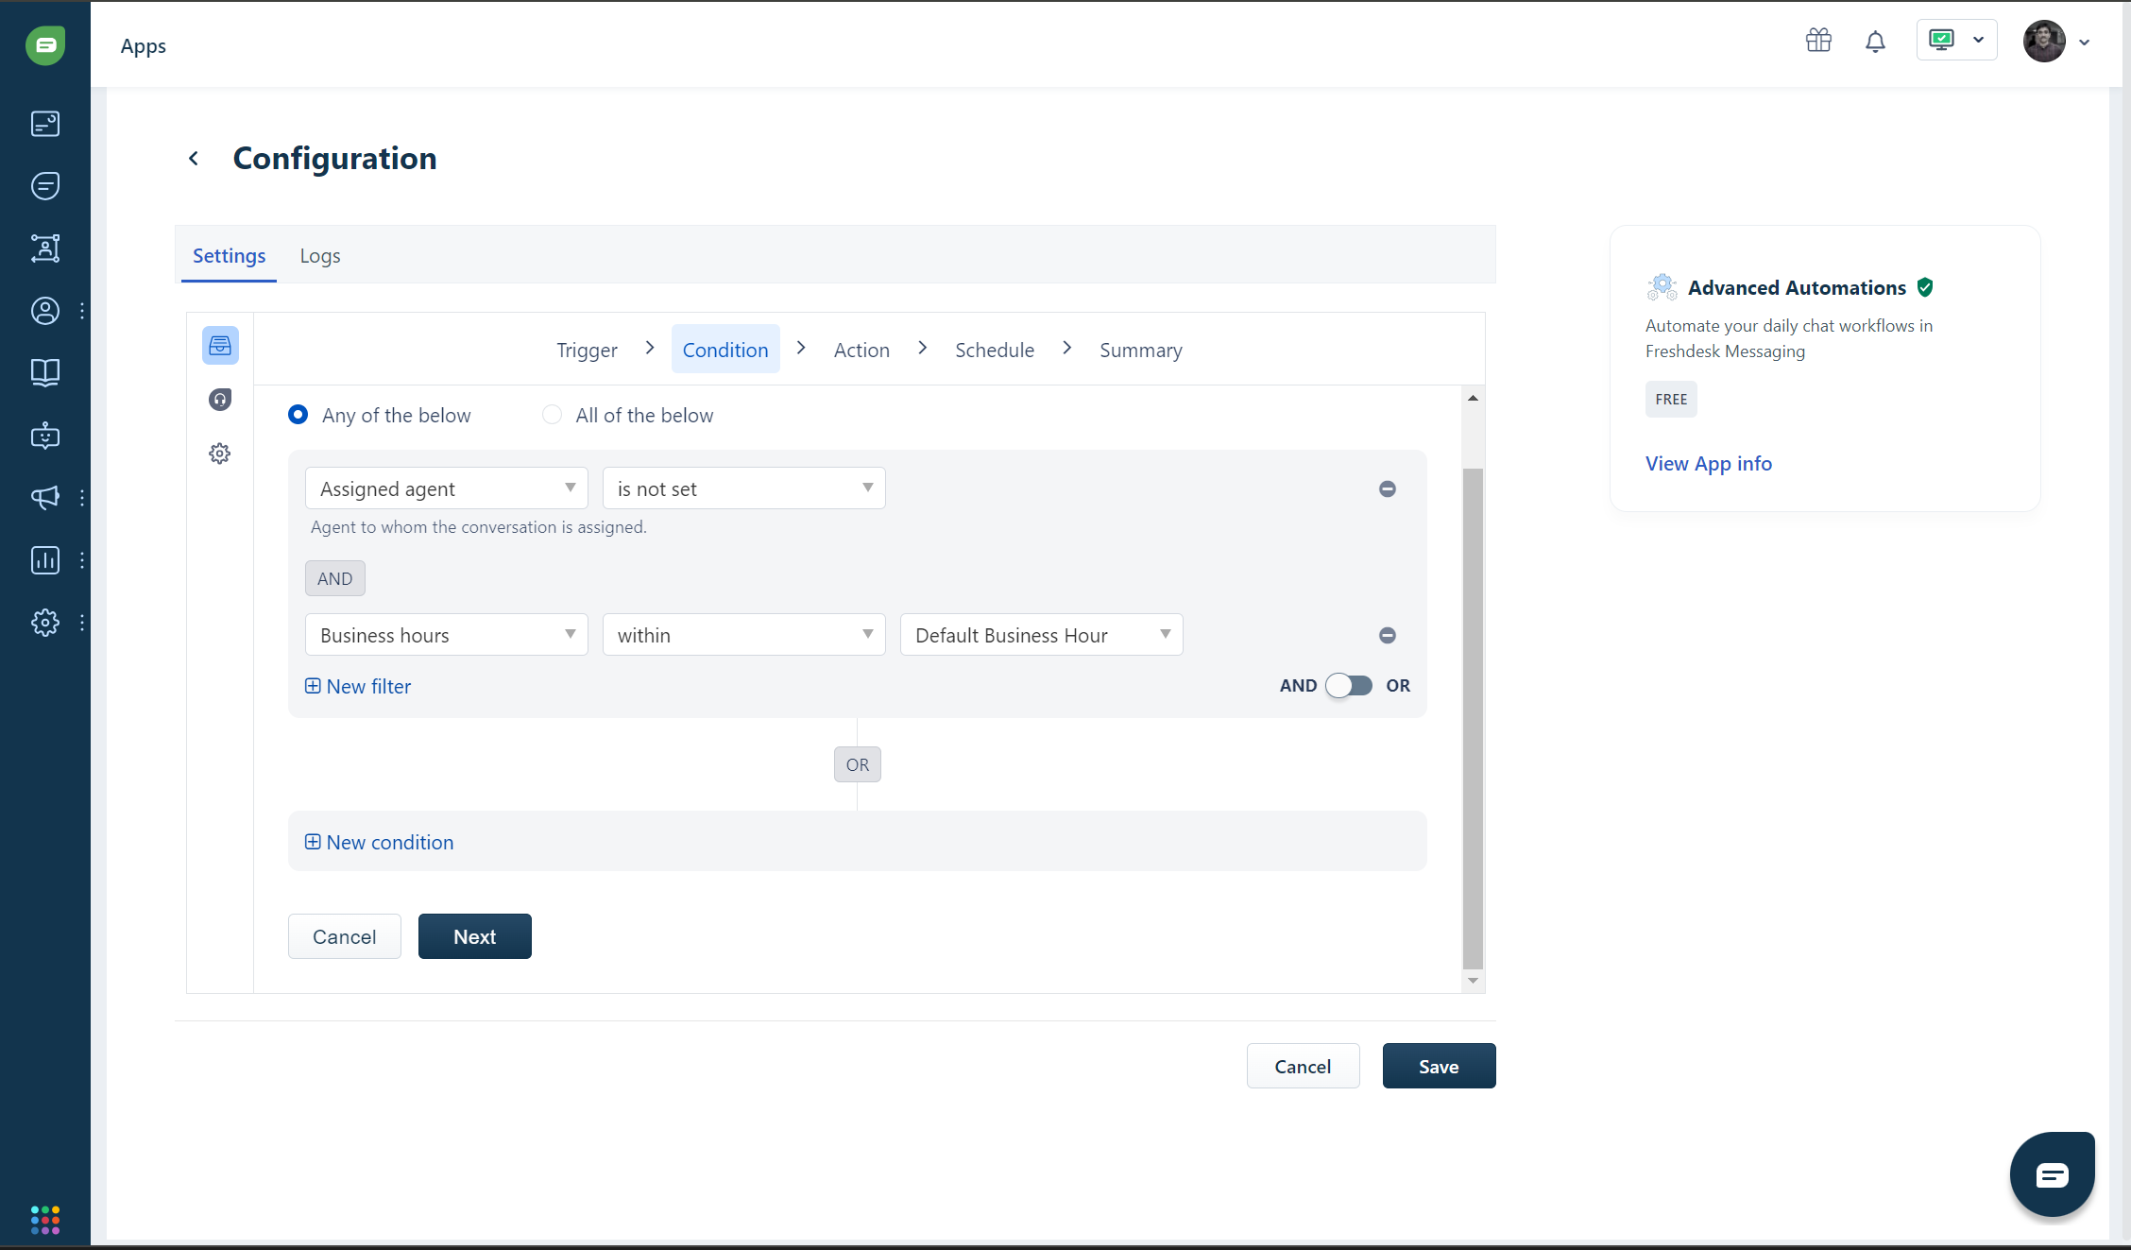The height and width of the screenshot is (1250, 2131).
Task: Open the Contacts icon in the sidebar
Action: click(x=44, y=311)
